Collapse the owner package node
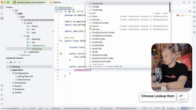The width and height of the screenshot is (196, 110). [x=22, y=23]
